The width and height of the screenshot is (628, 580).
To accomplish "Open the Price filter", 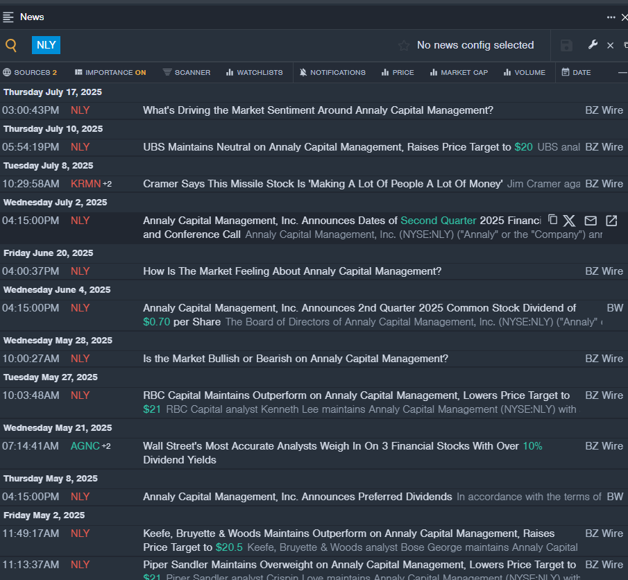I will tap(398, 72).
